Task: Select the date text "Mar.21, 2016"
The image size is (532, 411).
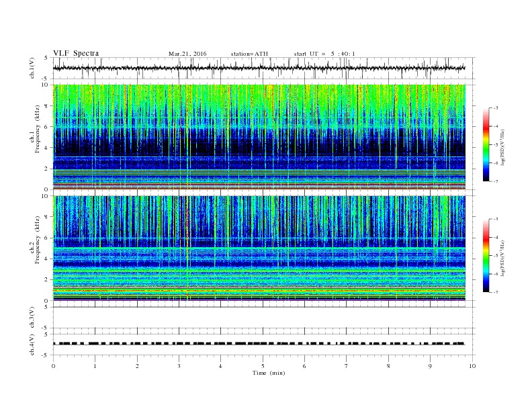Action: tap(187, 54)
